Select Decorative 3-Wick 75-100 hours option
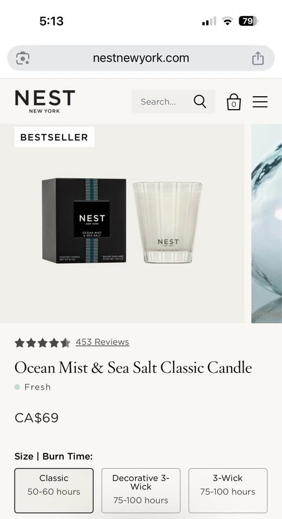This screenshot has height=519, width=282. point(141,490)
